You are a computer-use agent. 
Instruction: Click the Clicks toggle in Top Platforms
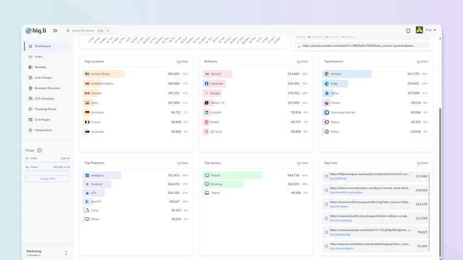(182, 163)
